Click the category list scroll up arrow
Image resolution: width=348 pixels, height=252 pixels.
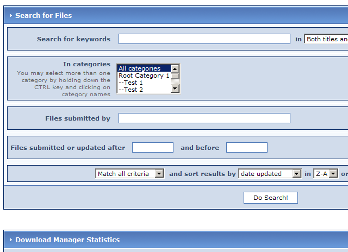coord(175,69)
